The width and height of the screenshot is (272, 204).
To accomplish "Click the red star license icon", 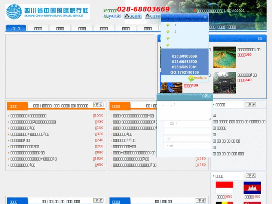I will 195,10.
